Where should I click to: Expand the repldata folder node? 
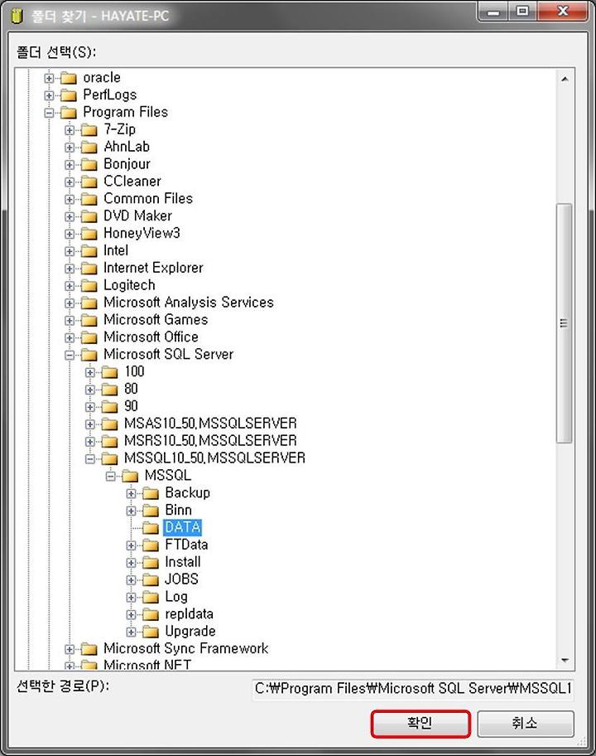coord(132,614)
